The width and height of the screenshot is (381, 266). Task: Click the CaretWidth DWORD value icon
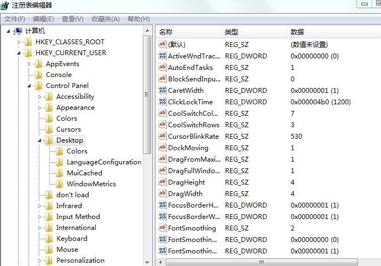pyautogui.click(x=162, y=90)
